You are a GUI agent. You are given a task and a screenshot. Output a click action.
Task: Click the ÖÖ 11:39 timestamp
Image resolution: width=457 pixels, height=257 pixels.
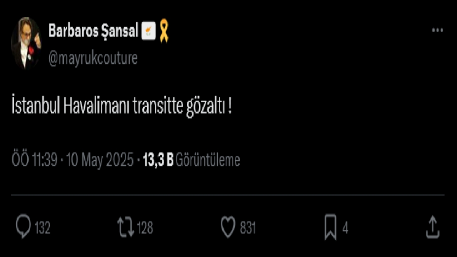point(34,160)
